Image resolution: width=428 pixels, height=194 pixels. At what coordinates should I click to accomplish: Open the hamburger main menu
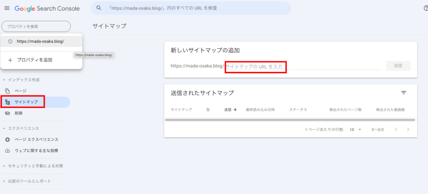click(x=7, y=8)
